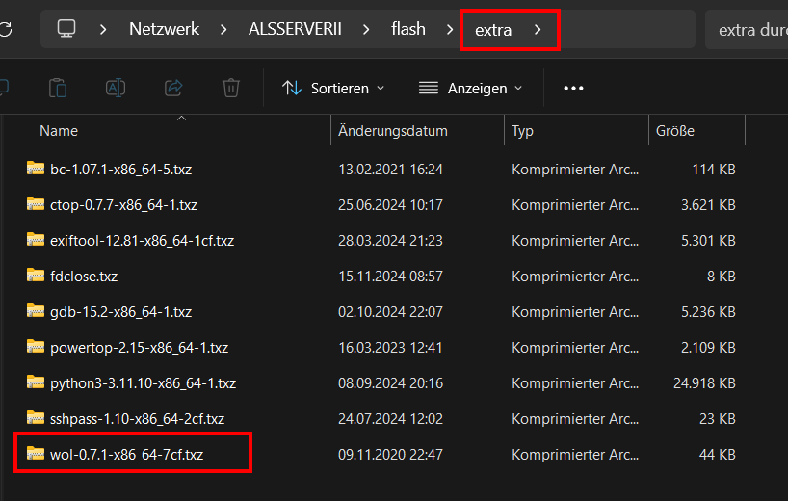
Task: Click the date 25.06.2024 10:17
Action: (x=390, y=205)
